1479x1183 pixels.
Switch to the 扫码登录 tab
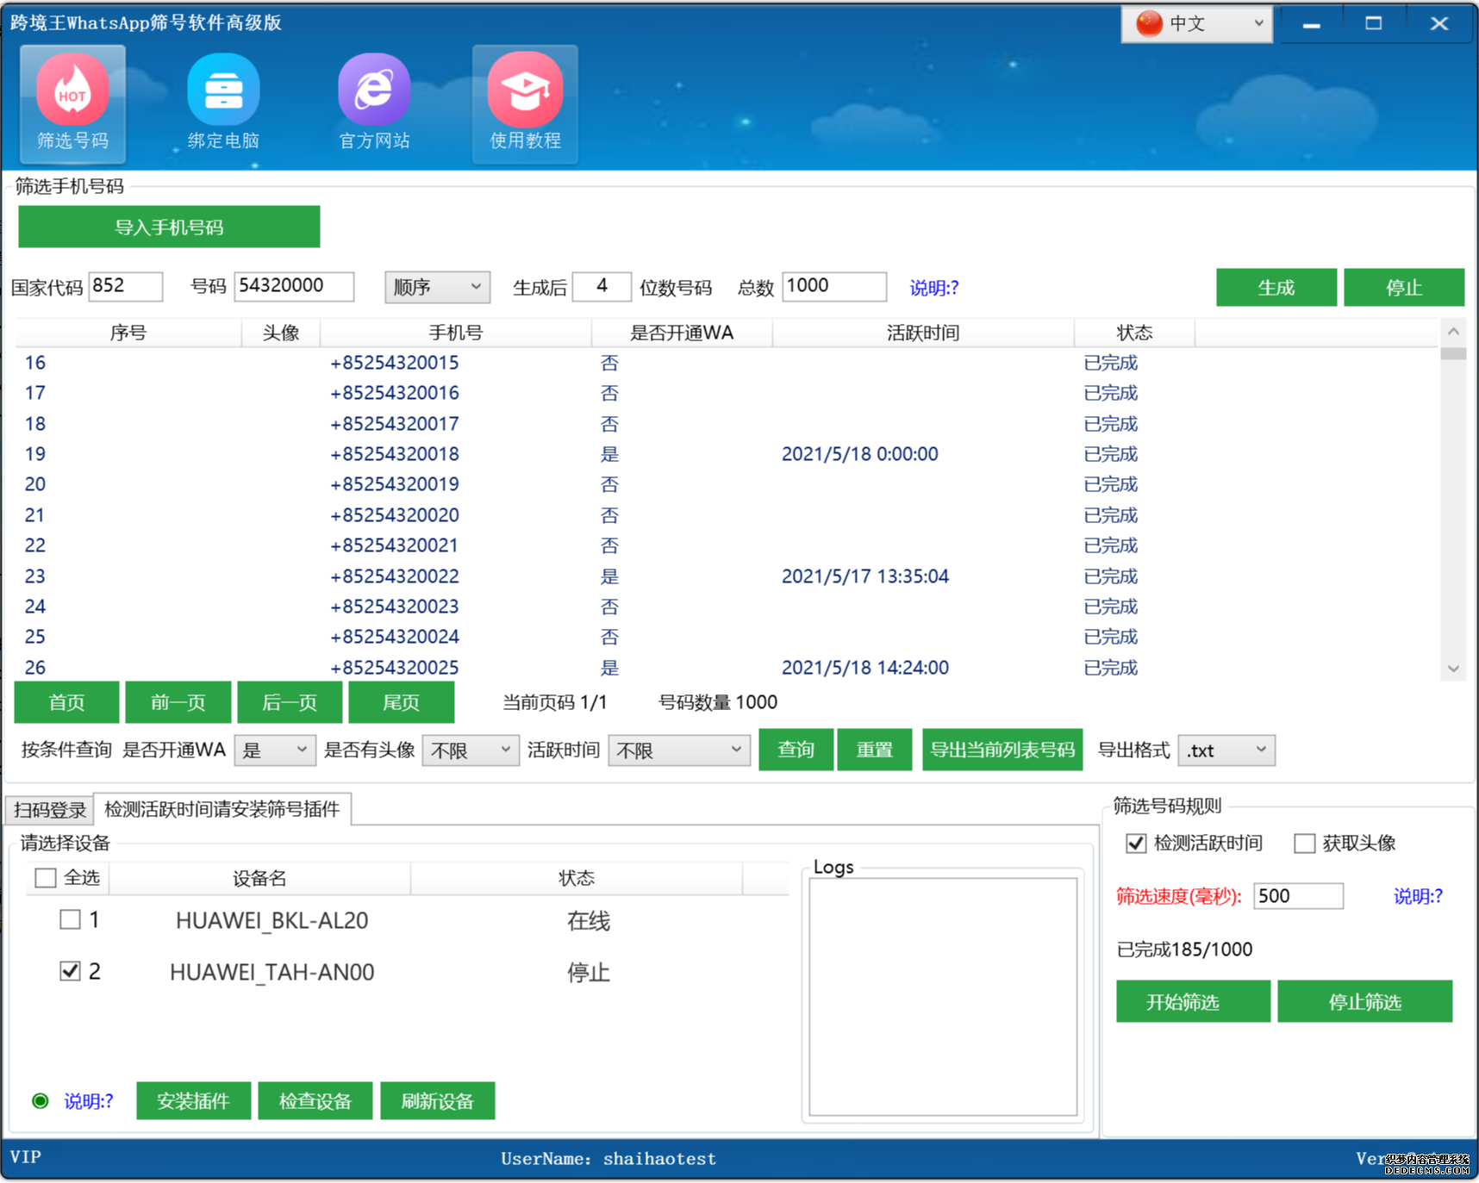[49, 809]
